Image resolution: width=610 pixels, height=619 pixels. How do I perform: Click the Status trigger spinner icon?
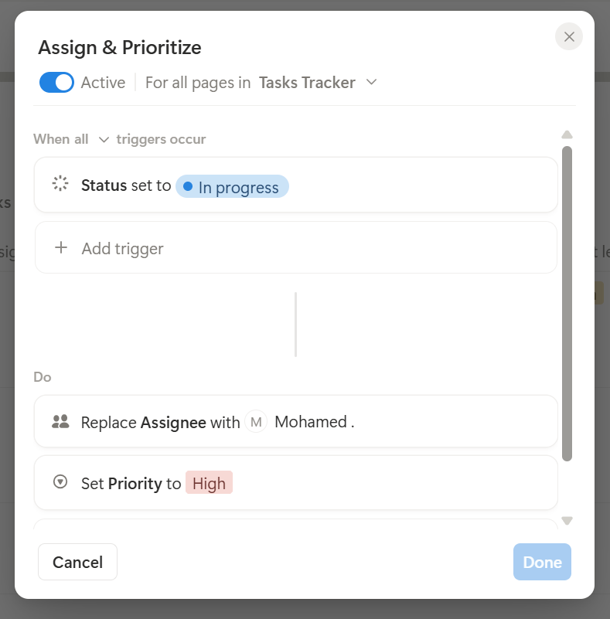click(60, 184)
